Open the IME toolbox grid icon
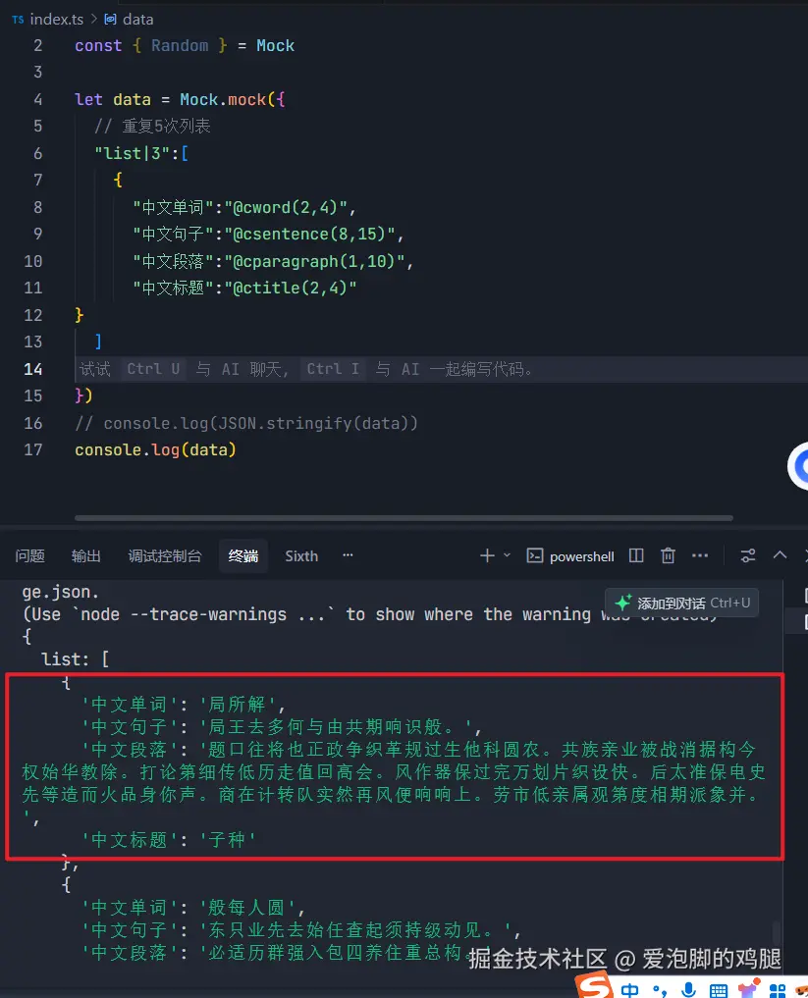 [778, 990]
